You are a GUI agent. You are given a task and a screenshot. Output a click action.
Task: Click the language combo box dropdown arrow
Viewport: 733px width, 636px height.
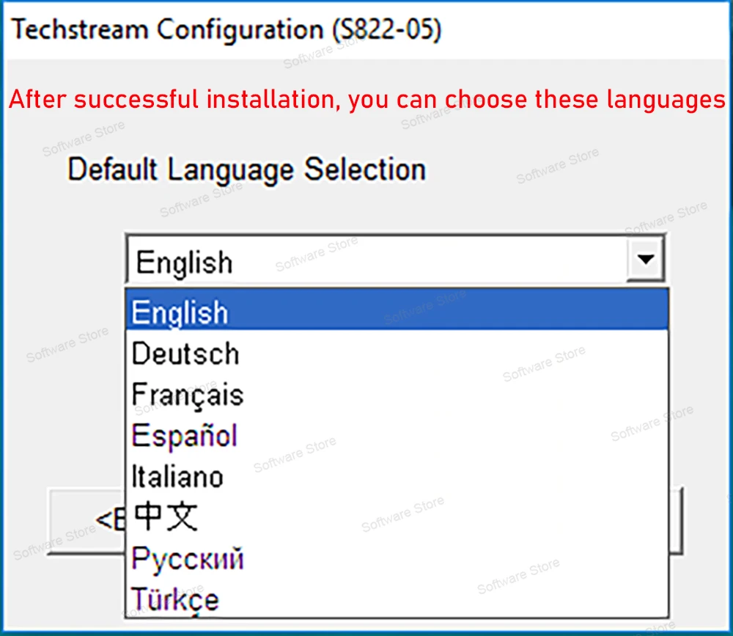[645, 259]
